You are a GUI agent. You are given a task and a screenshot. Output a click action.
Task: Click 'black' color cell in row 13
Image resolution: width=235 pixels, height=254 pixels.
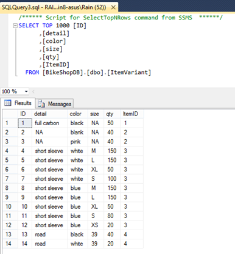(x=78, y=234)
